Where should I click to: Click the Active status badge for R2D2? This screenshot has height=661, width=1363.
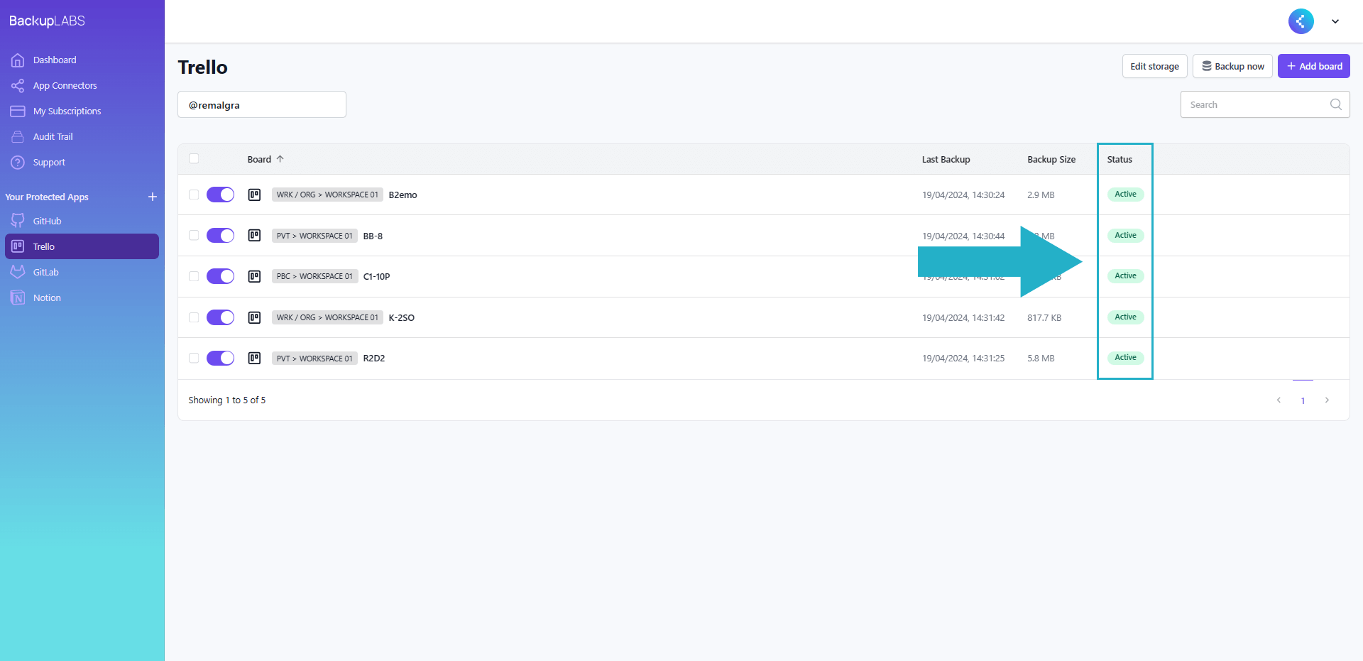[1125, 358]
